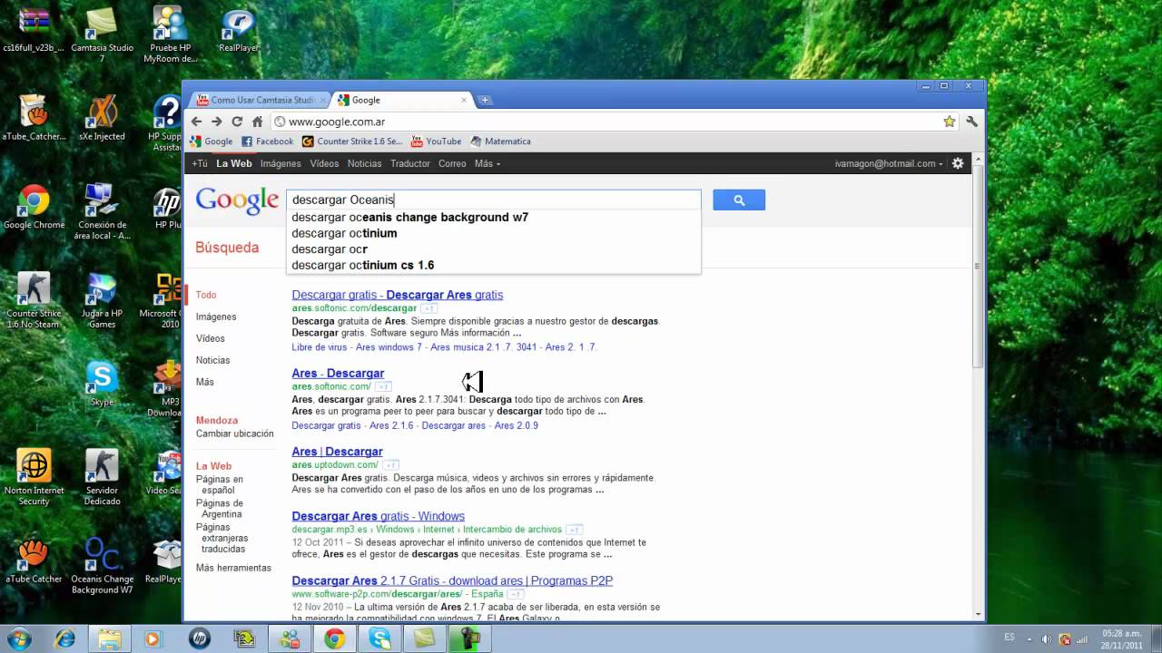Open Skype from the desktop icon

point(102,384)
